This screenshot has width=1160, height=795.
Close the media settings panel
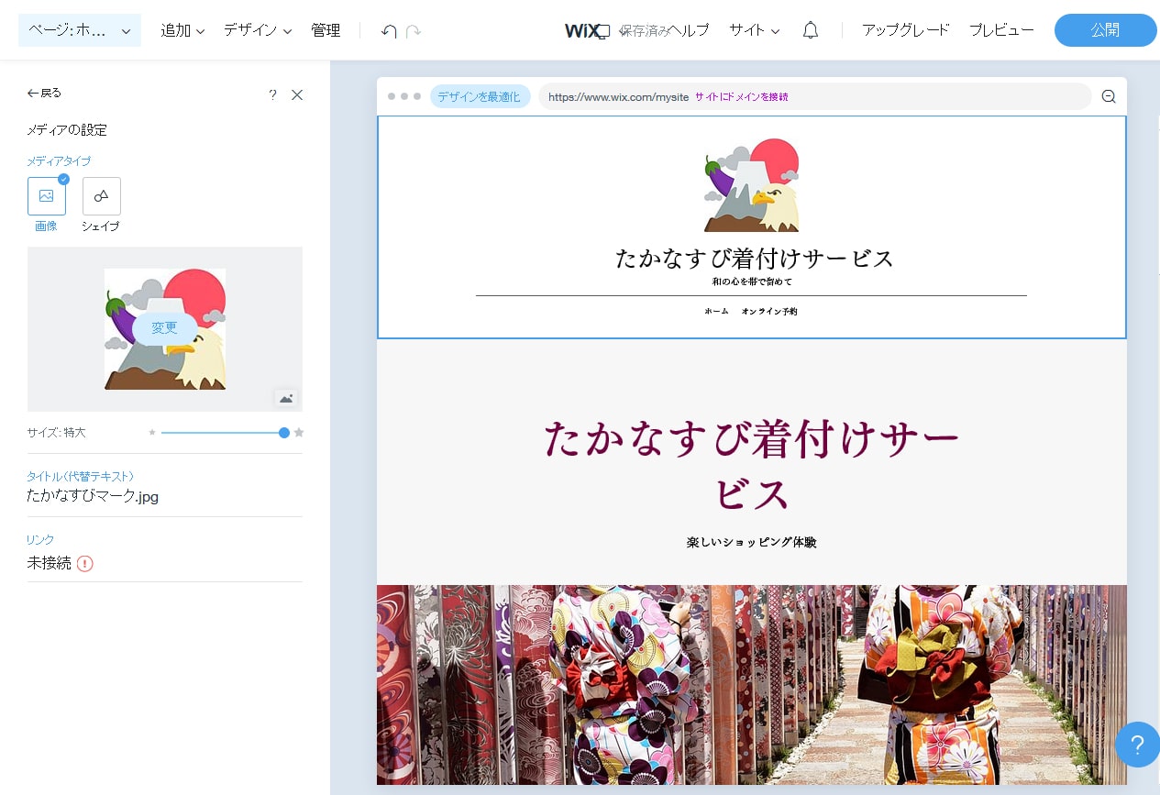pos(297,94)
